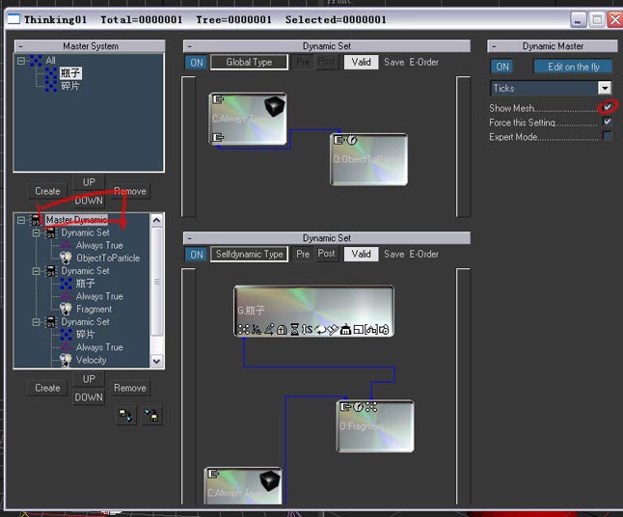Click the bracketed graph icon on G:瓶子 node
Viewport: 623px width, 517px height.
371,330
